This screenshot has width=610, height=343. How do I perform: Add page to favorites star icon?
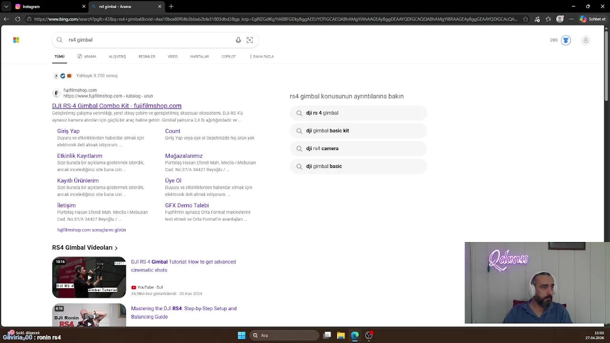click(525, 19)
